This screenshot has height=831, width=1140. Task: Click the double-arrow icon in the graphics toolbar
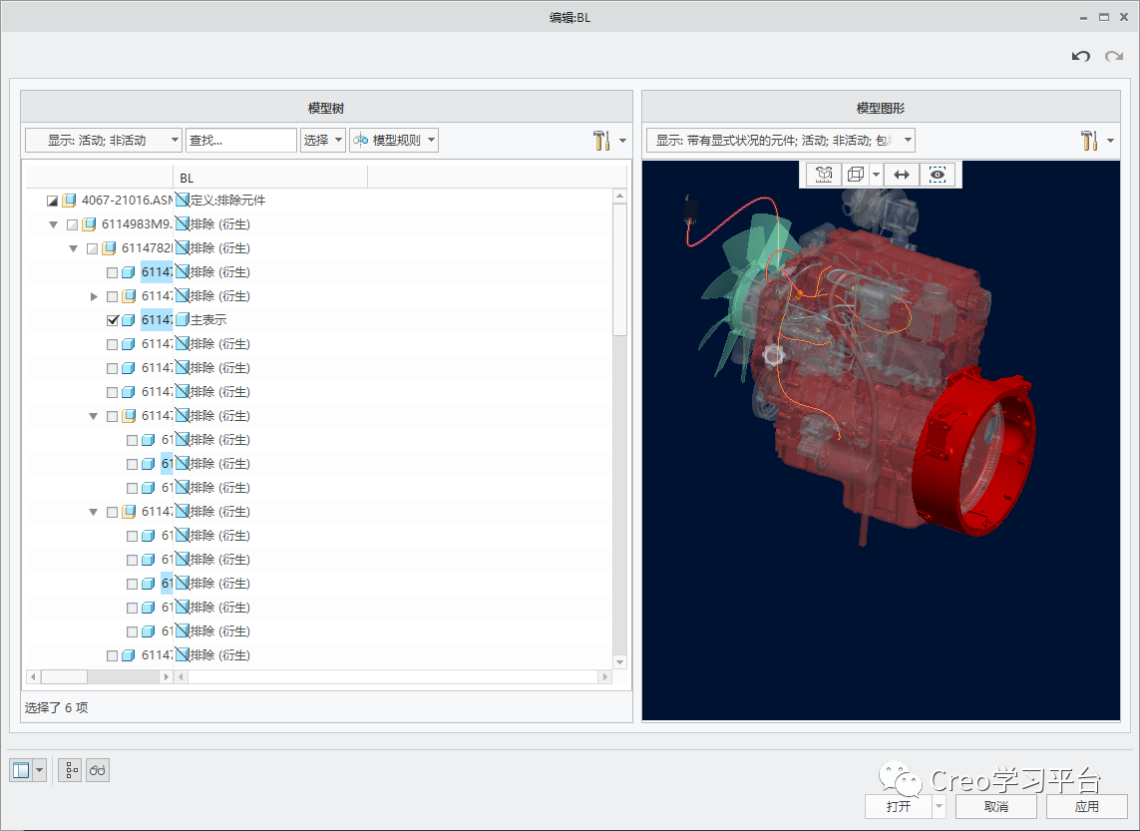(x=902, y=175)
